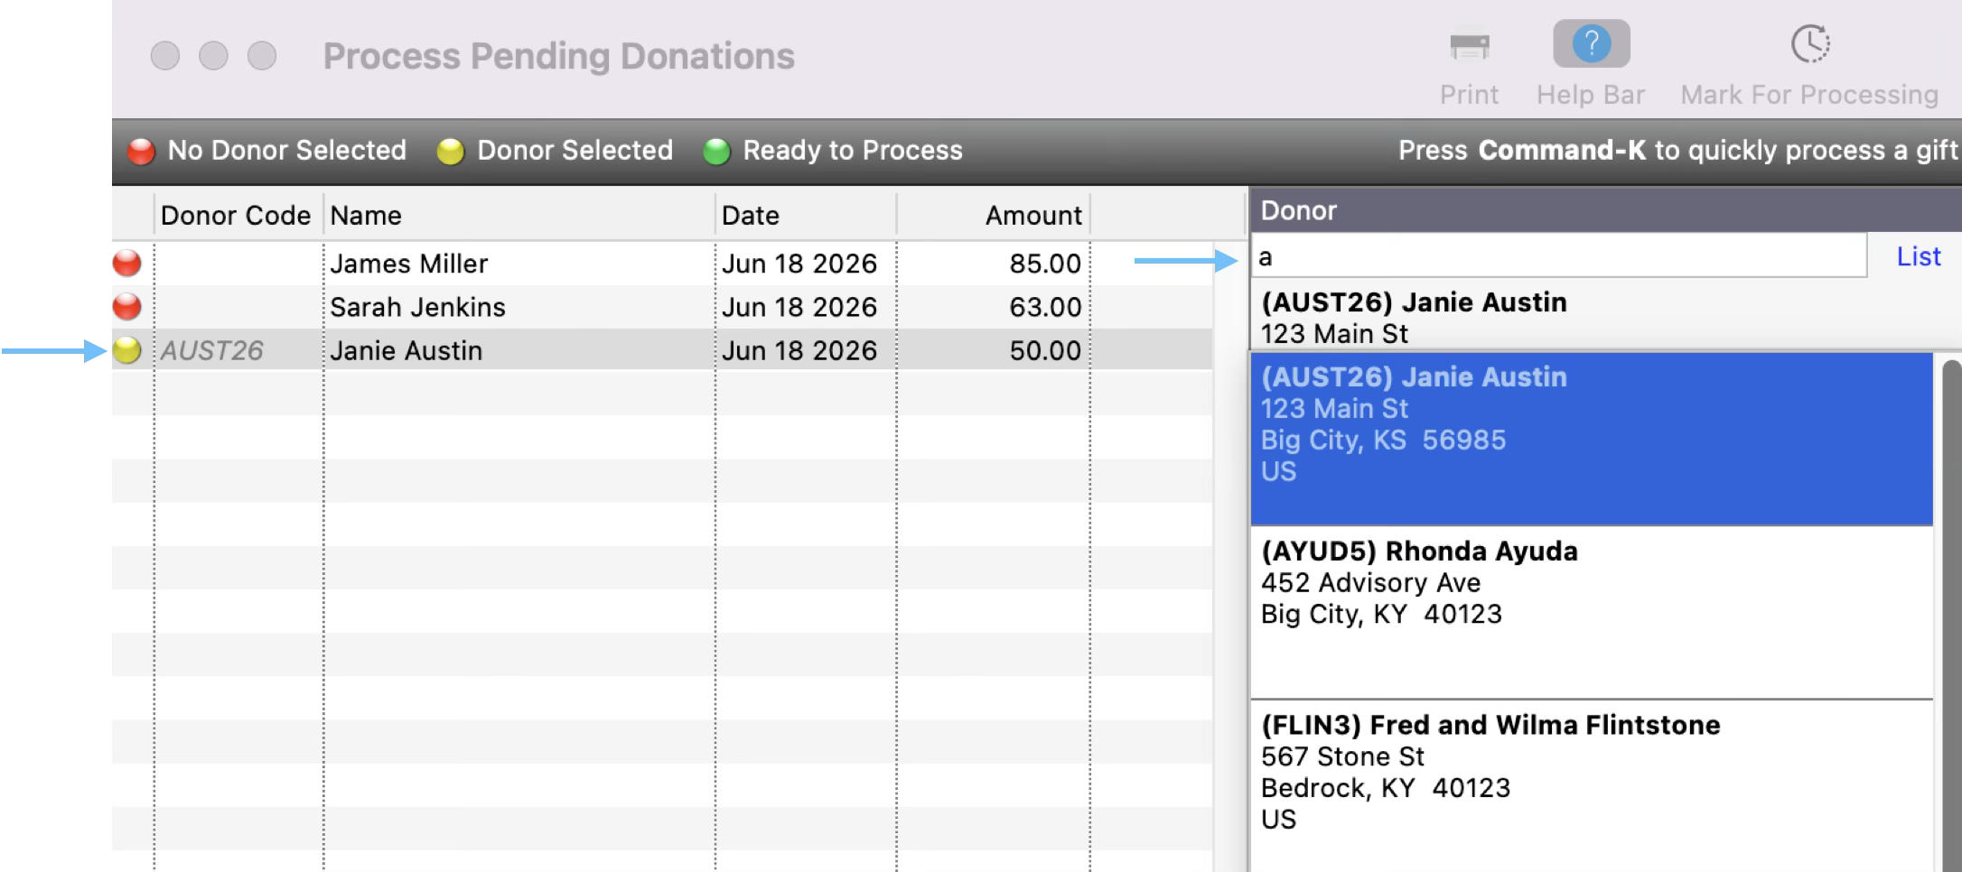This screenshot has width=1962, height=872.
Task: Click the yellow Donor Selected legend ball
Action: click(x=450, y=151)
